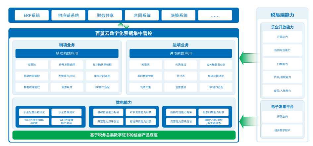Image resolution: width=313 pixels, height=146 pixels.
Task: Open 勾选抵扣 in 进项业务
Action: [x=181, y=65]
